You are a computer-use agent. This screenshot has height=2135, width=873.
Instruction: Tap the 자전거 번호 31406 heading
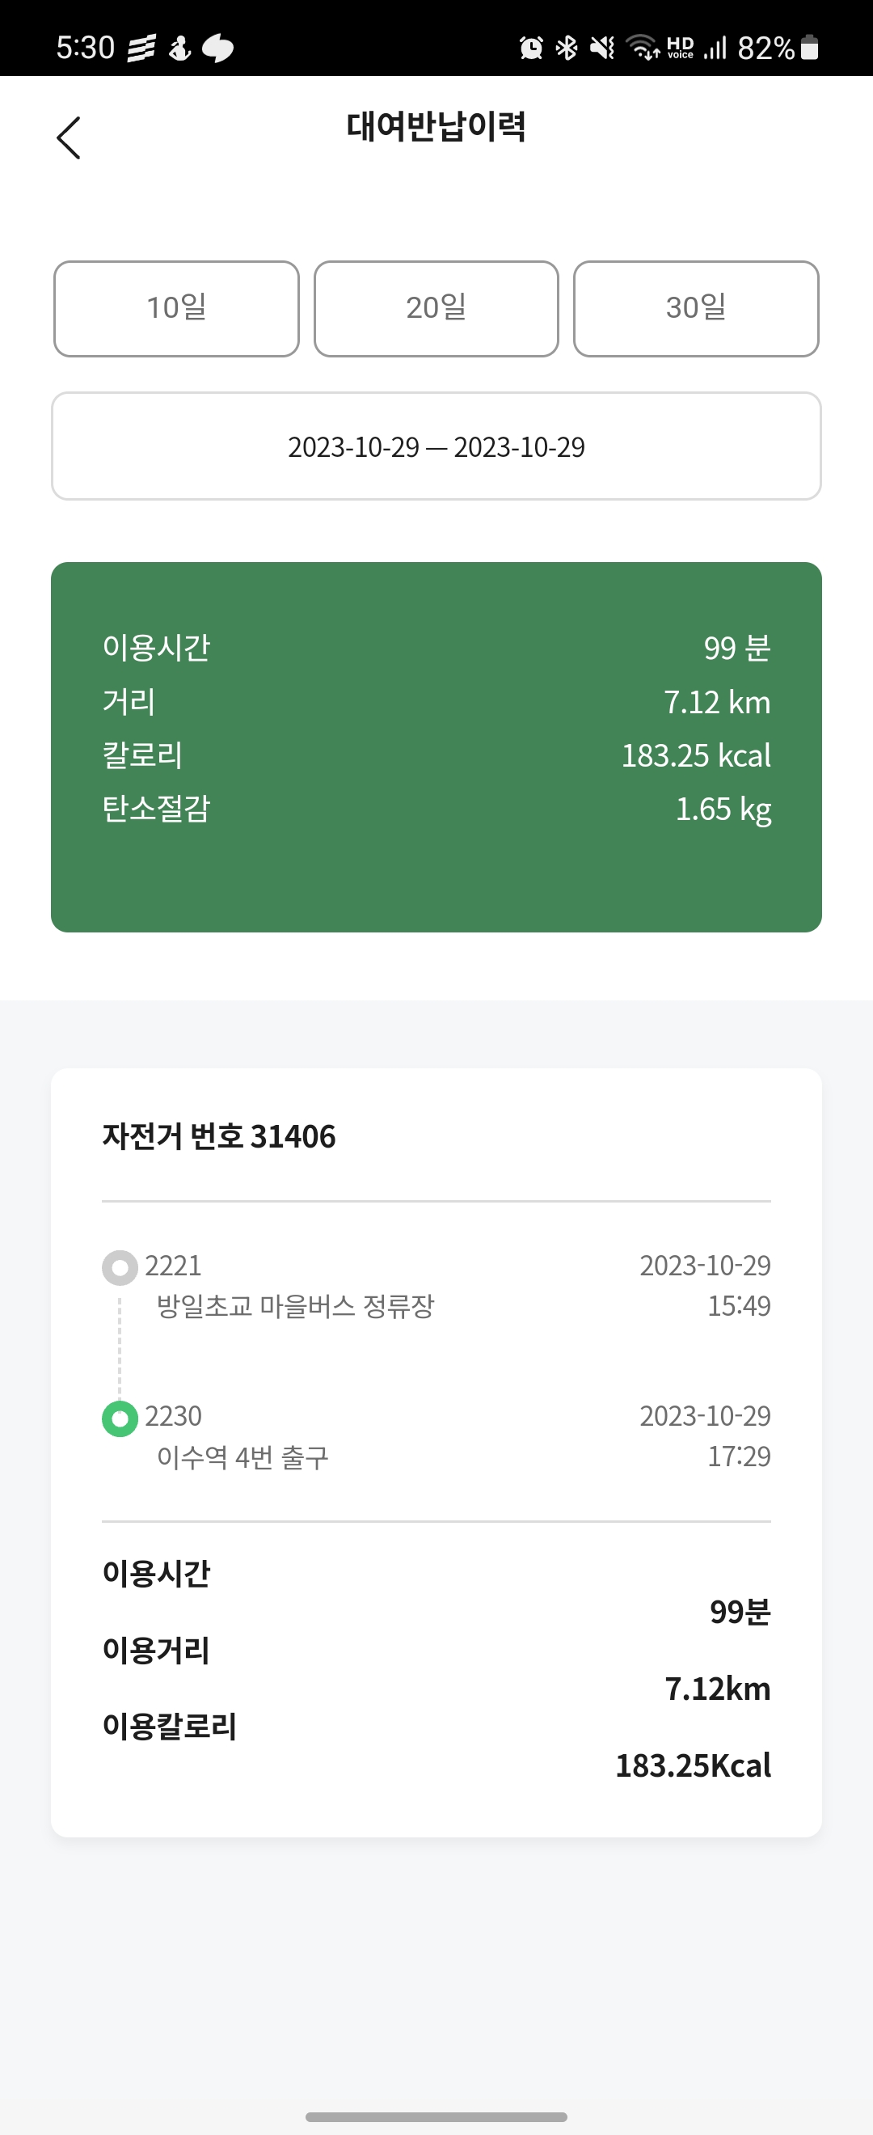pos(219,1136)
